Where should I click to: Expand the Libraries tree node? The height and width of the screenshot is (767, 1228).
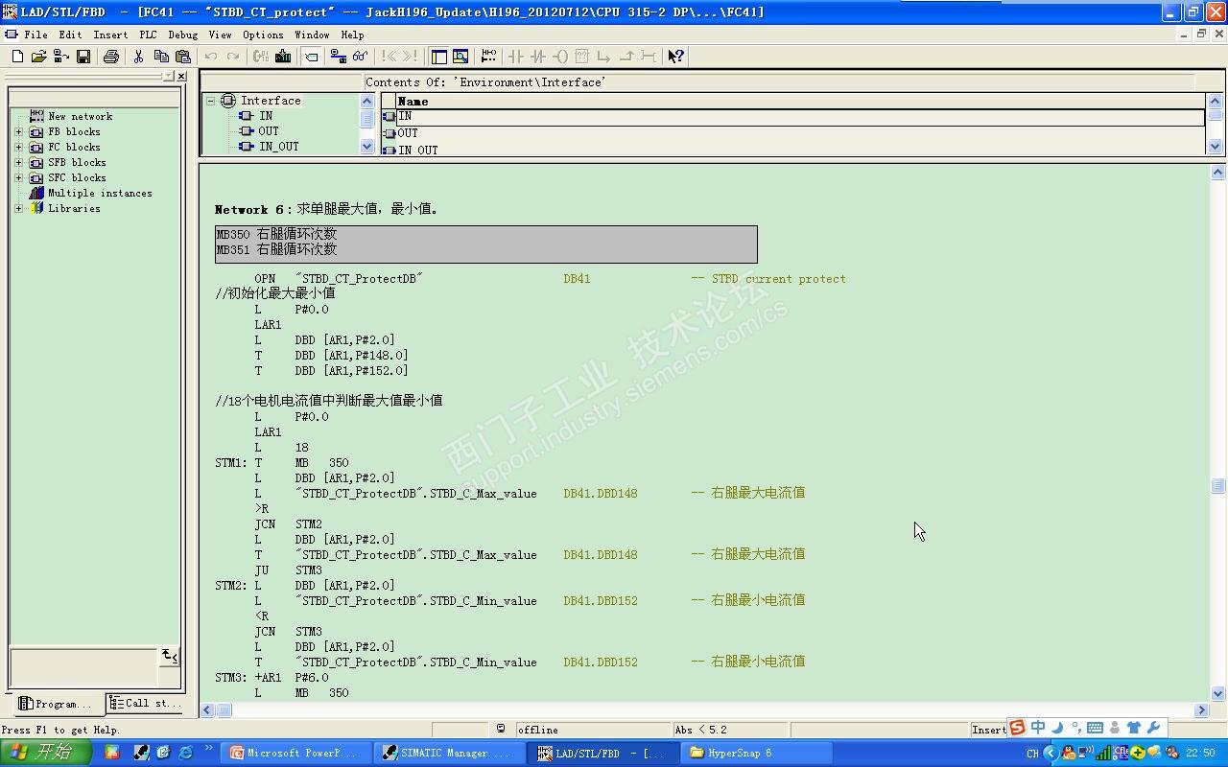[18, 208]
